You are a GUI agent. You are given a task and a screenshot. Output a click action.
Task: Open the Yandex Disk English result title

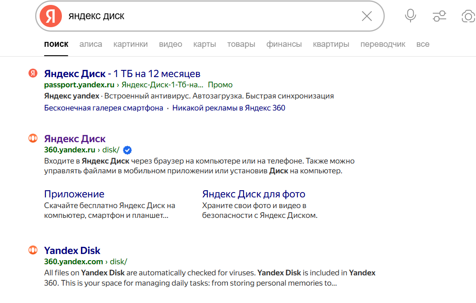[x=72, y=251]
